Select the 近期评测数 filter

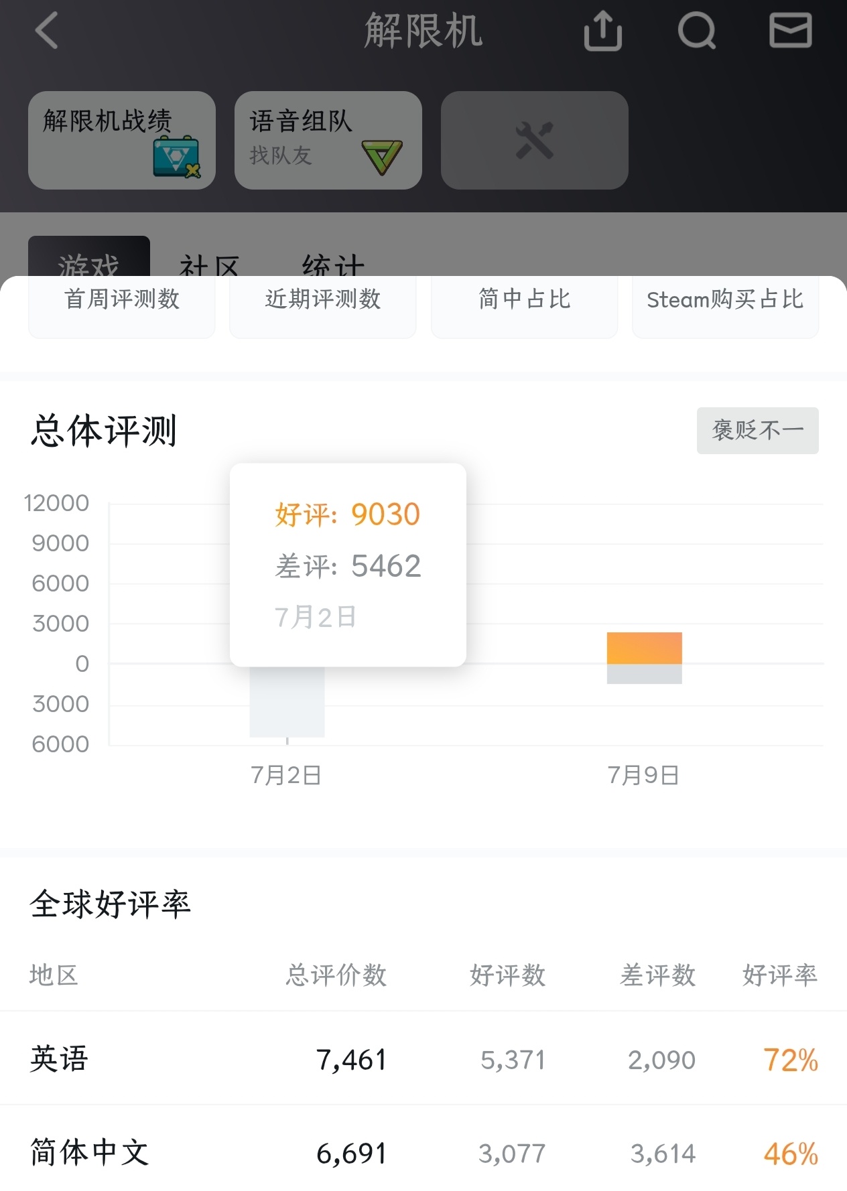click(x=323, y=301)
